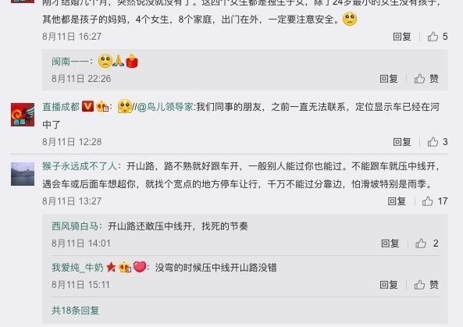Click the pink heart badge beside 我爱纯_牛奶
The image size is (463, 327).
[x=140, y=267]
